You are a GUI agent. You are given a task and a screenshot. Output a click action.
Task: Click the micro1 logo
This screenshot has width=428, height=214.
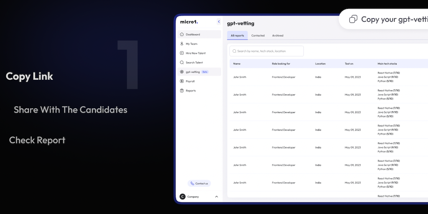click(x=189, y=22)
